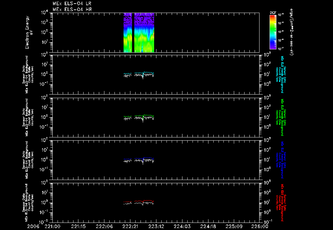This screenshot has width=333, height=230.
Task: Click the black data gap in the spectrogram
Action: (133, 32)
